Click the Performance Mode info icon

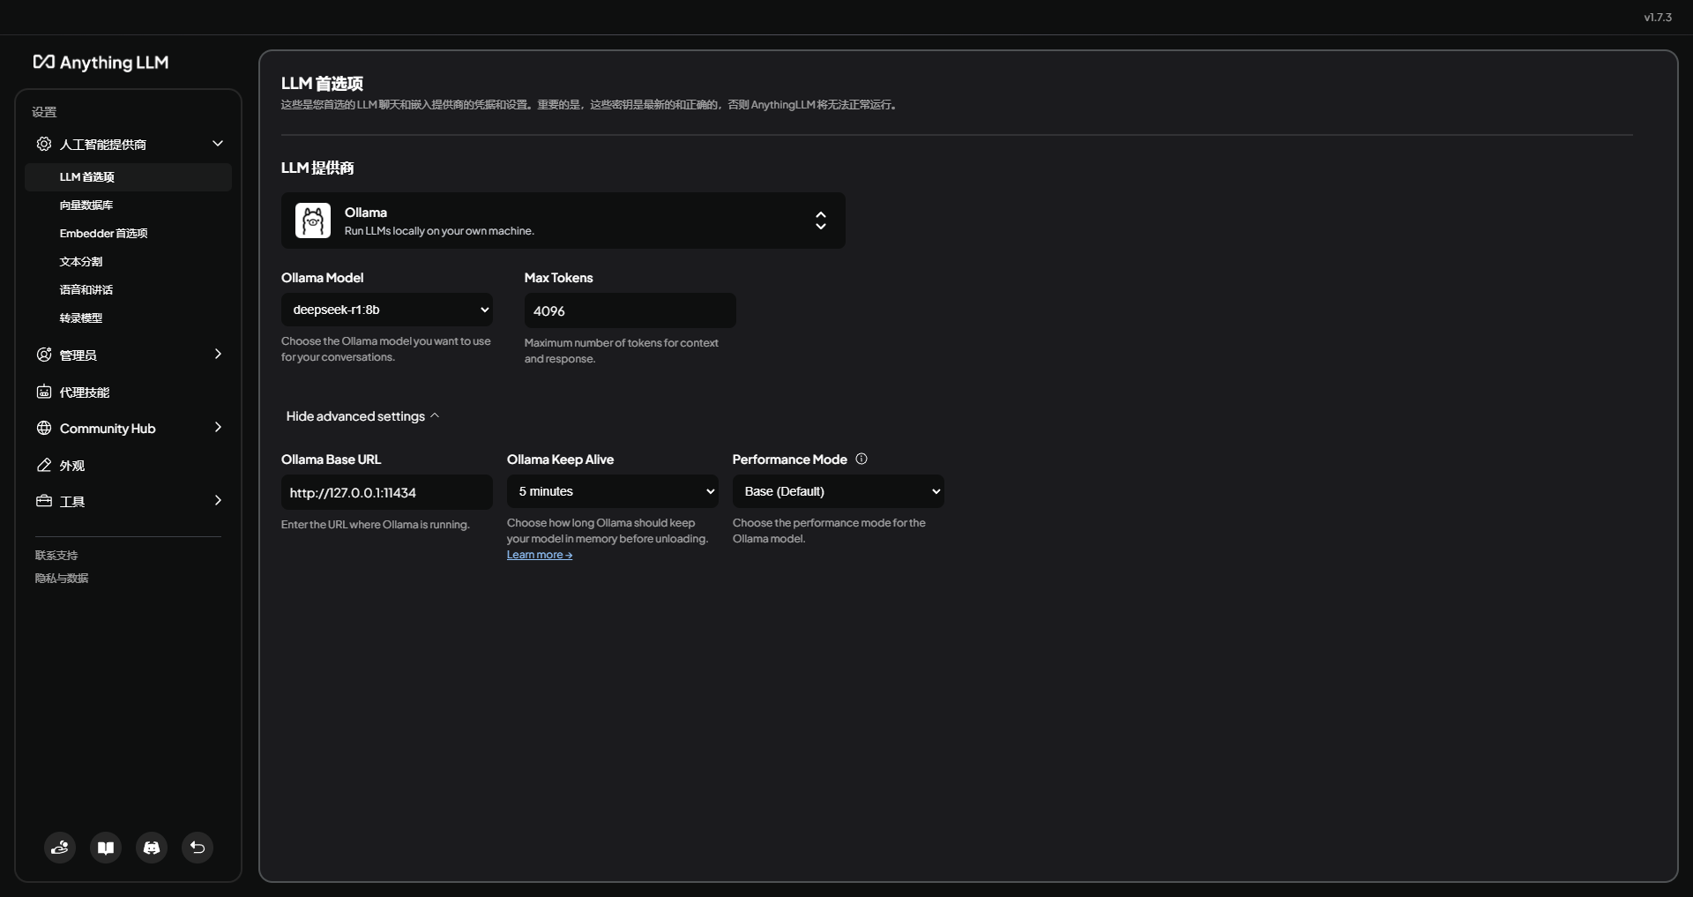click(x=861, y=459)
